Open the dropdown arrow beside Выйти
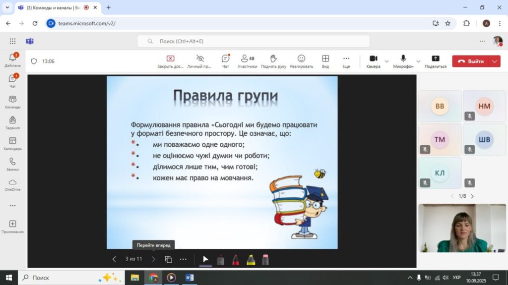The height and width of the screenshot is (285, 508). tap(495, 61)
